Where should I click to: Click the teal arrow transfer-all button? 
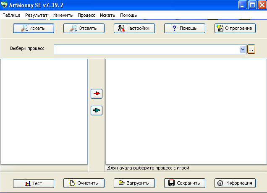point(97,110)
